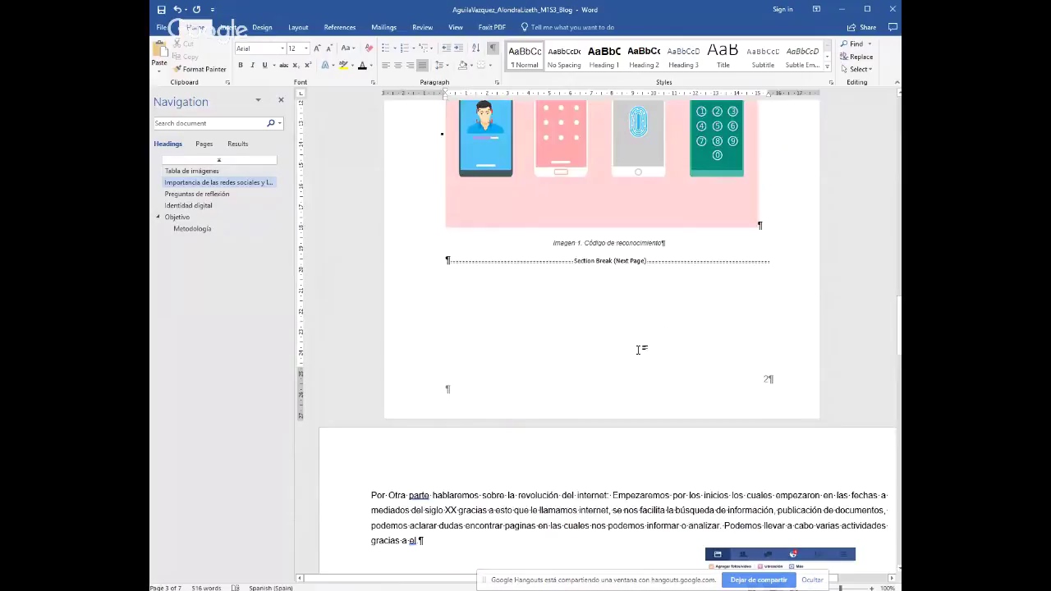The image size is (1051, 591).
Task: Switch to the Review ribbon tab
Action: (422, 27)
